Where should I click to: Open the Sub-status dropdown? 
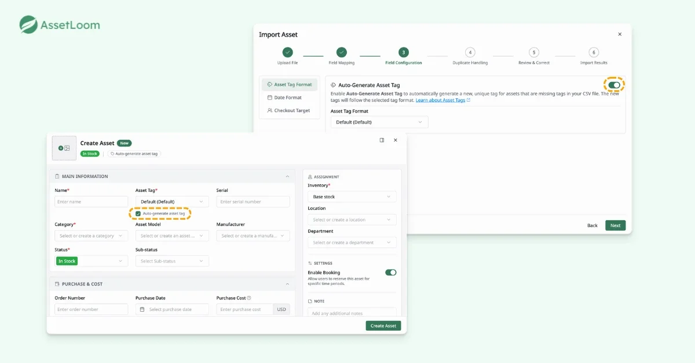tap(172, 261)
